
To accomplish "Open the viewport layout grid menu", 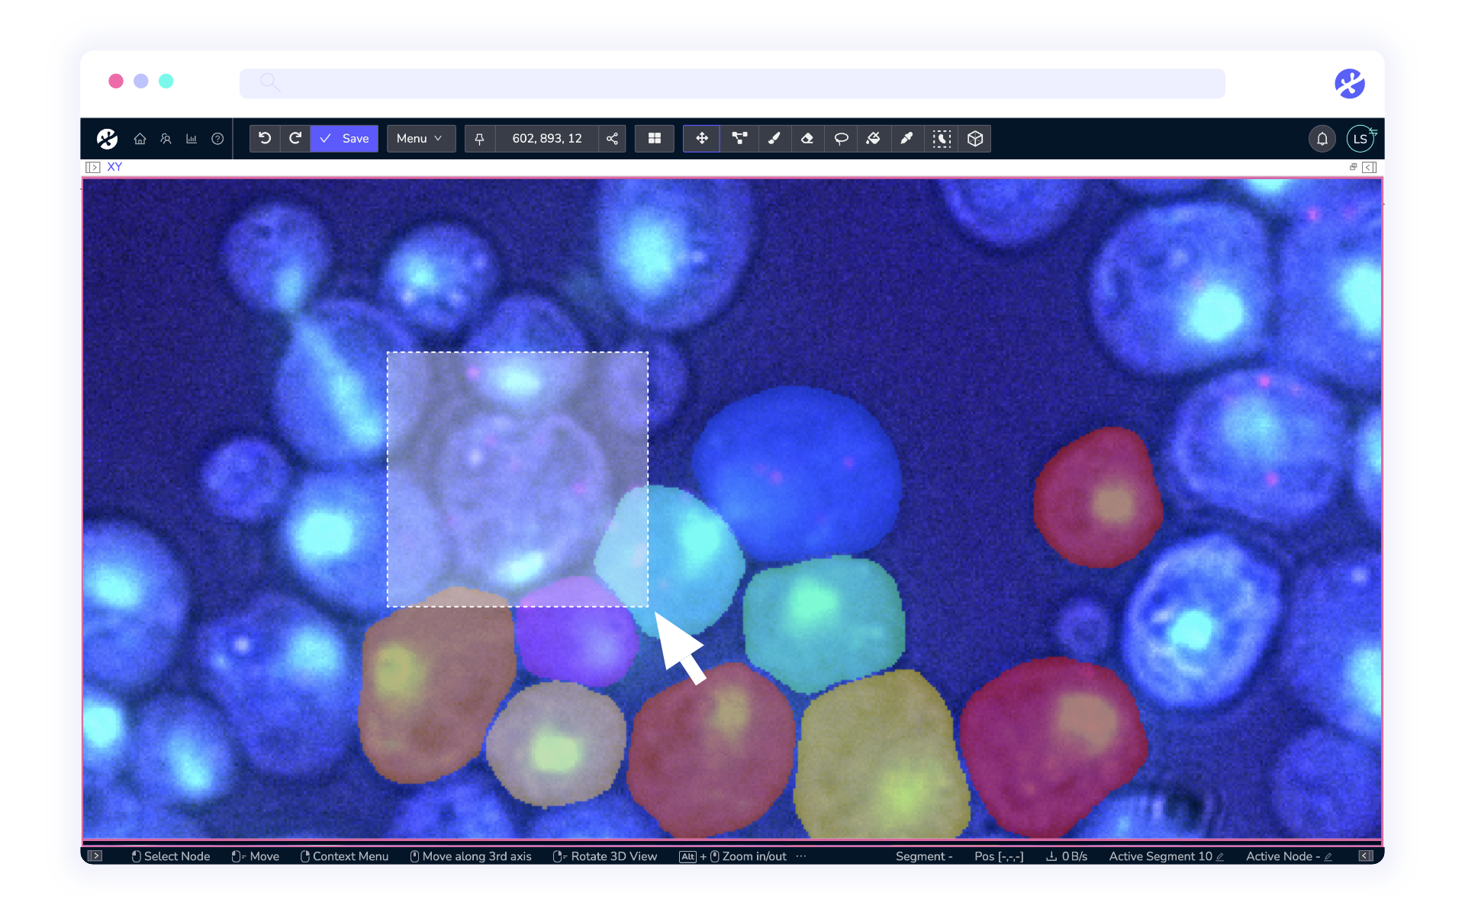I will [654, 138].
